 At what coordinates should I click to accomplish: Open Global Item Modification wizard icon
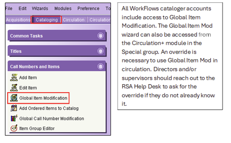point(14,98)
